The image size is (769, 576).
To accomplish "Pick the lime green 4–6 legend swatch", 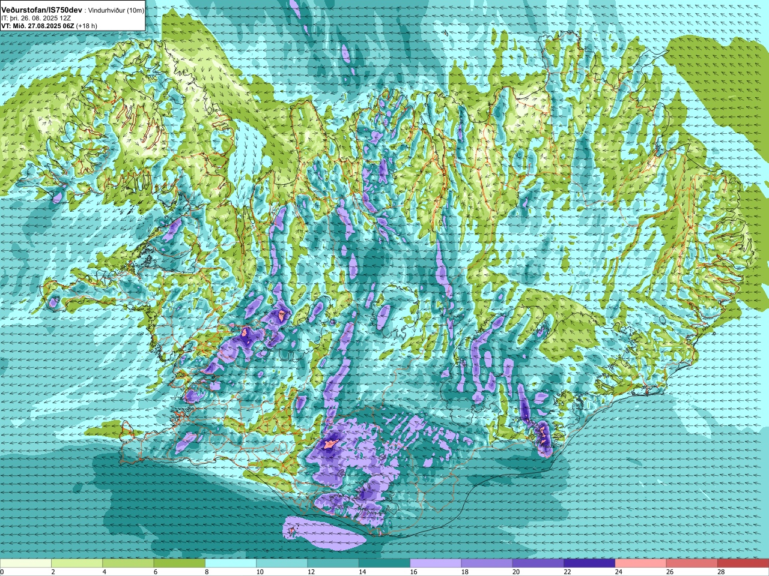I will pos(128,563).
